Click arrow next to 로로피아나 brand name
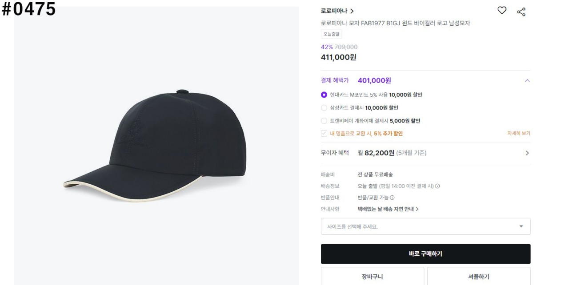The height and width of the screenshot is (285, 569). click(x=352, y=11)
